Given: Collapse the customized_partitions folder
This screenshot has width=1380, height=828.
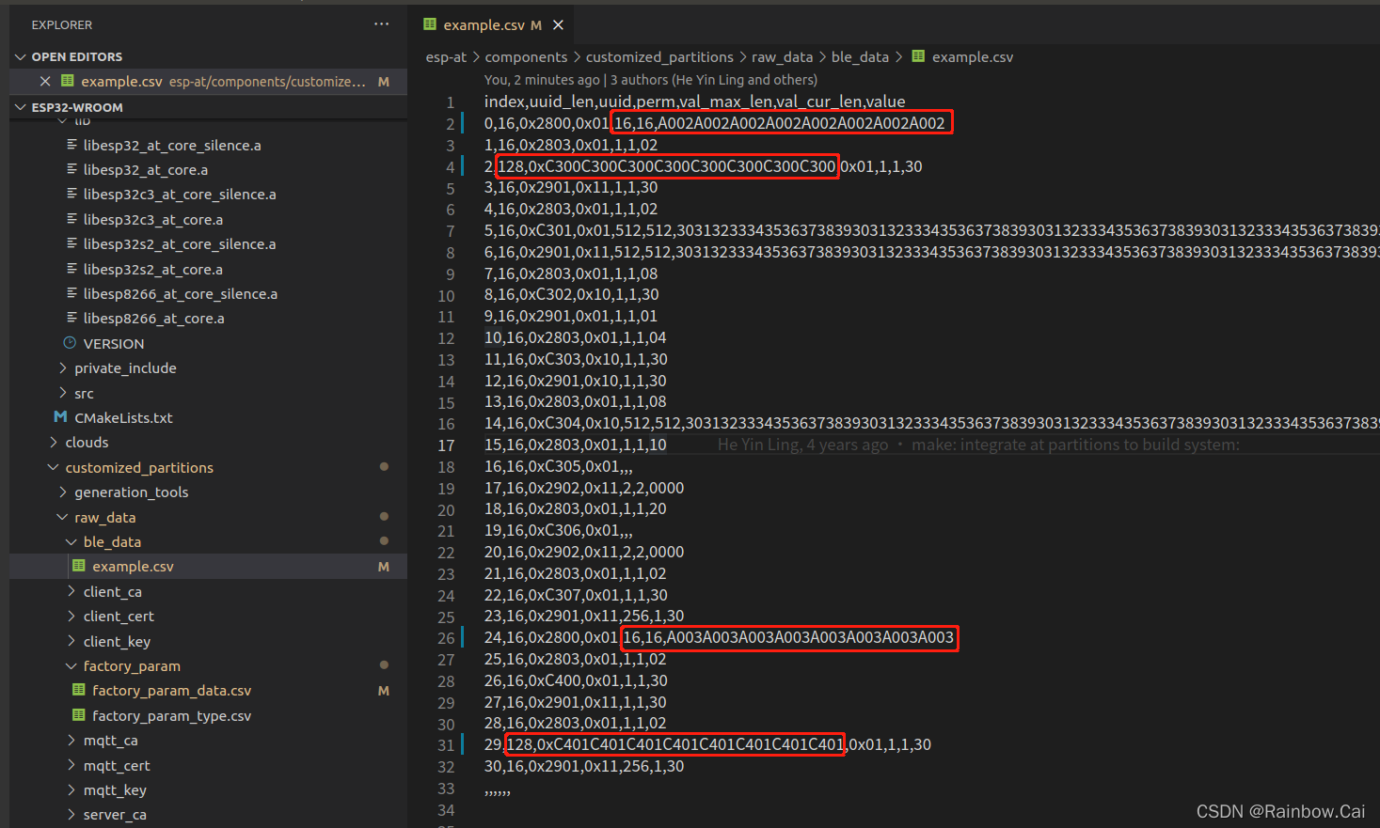Looking at the screenshot, I should 54,467.
